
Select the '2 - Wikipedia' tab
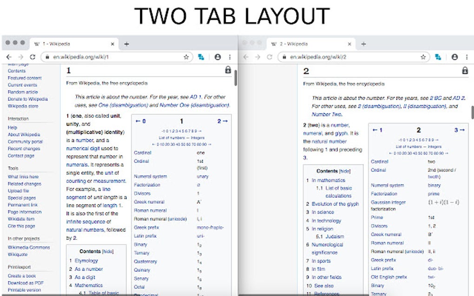(311, 44)
